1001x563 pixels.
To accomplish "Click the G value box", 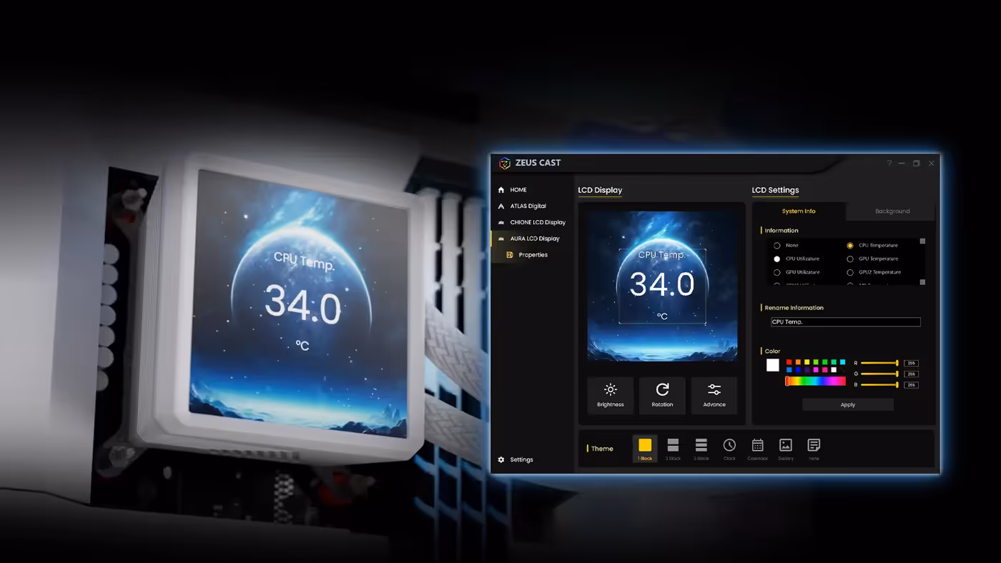I will click(911, 374).
